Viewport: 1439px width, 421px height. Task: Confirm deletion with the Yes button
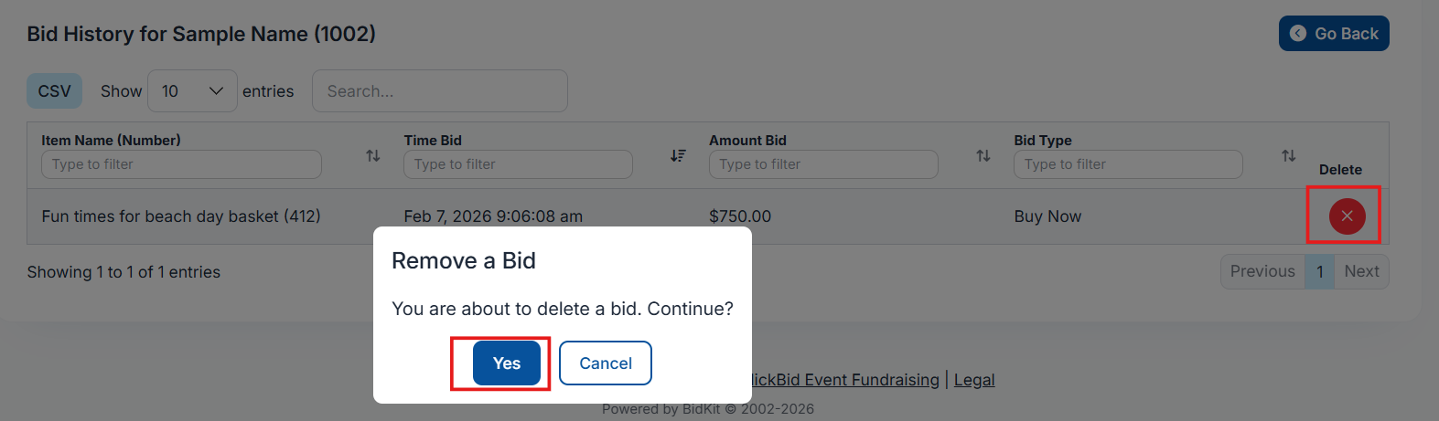[x=507, y=363]
